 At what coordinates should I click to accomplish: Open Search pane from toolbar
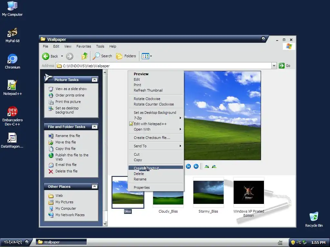102,56
